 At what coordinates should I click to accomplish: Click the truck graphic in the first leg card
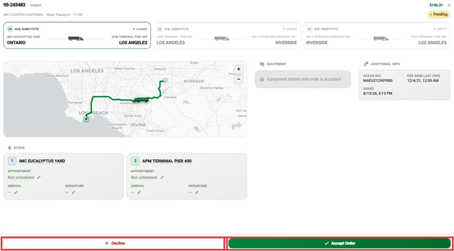(76, 38)
